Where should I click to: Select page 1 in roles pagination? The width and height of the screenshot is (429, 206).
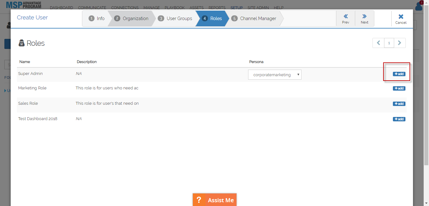point(389,43)
